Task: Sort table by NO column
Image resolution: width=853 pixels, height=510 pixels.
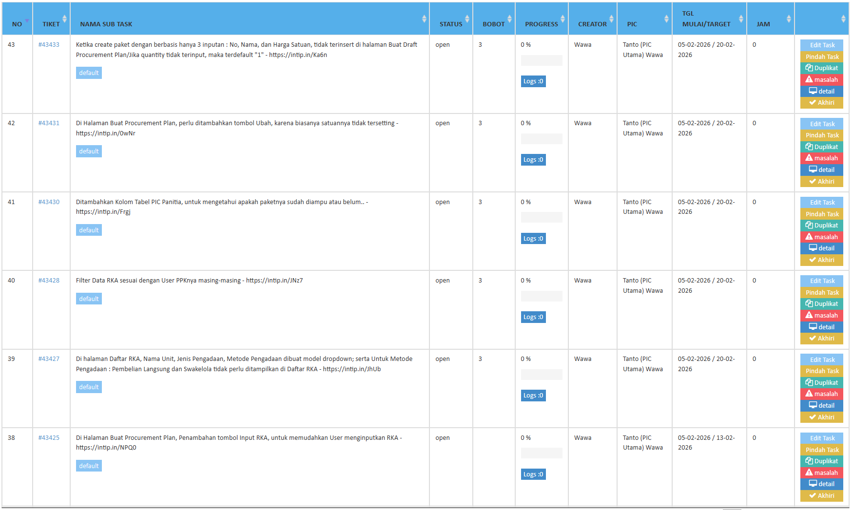Action: [17, 24]
